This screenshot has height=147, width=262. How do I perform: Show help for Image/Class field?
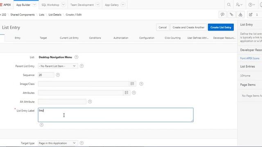pos(141,84)
